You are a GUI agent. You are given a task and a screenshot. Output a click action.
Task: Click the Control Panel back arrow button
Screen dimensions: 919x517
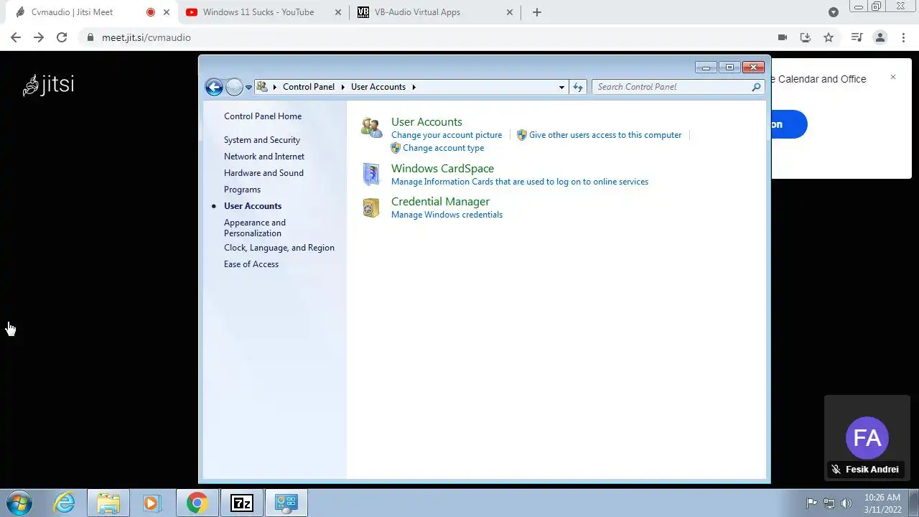[x=214, y=87]
